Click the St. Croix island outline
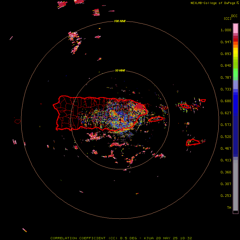 pyautogui.click(x=193, y=142)
